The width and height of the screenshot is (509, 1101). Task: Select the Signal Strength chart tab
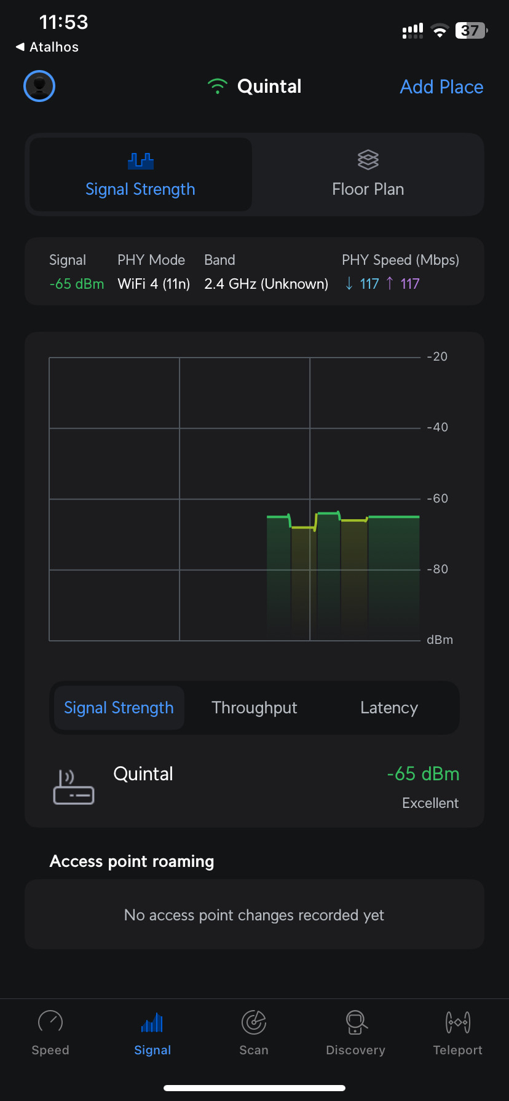point(119,708)
